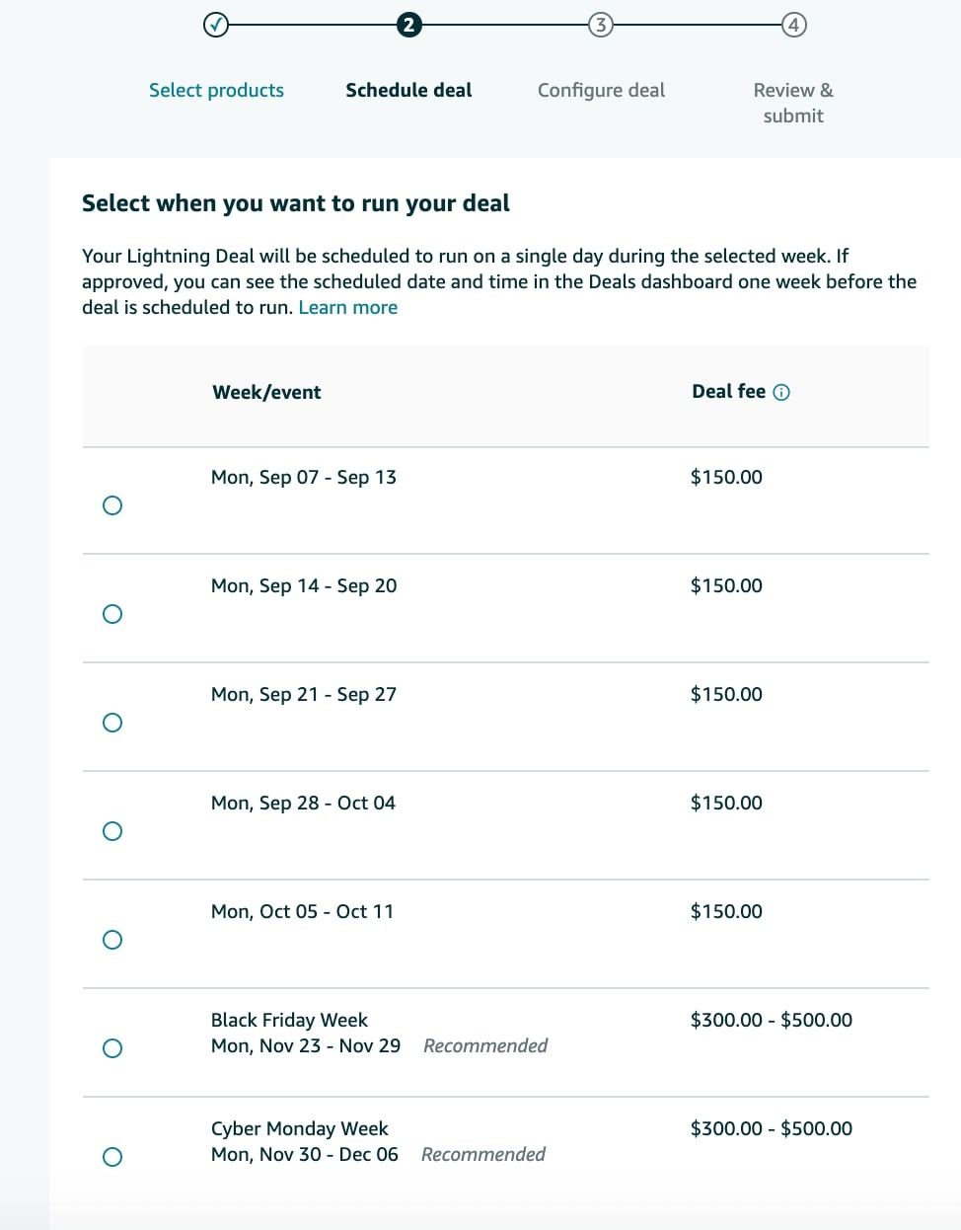Open the Learn more link
Image resolution: width=961 pixels, height=1230 pixels.
point(347,307)
